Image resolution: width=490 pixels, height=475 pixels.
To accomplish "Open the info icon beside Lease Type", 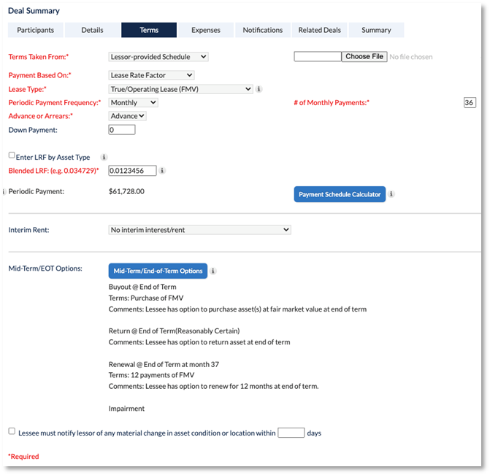I will [259, 89].
